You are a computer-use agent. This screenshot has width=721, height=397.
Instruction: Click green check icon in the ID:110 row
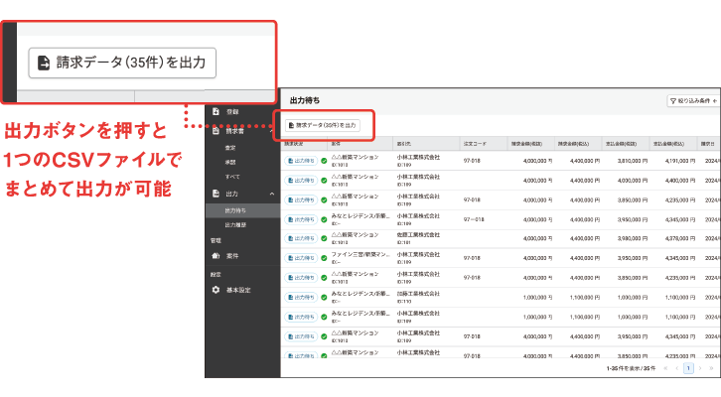tap(324, 298)
